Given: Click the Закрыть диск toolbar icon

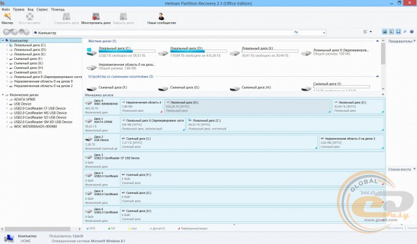Looking at the screenshot, I should (x=123, y=17).
